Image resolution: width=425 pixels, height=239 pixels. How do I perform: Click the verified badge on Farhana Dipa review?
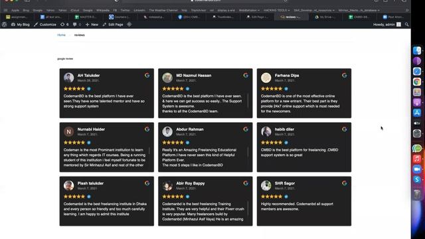pos(286,88)
